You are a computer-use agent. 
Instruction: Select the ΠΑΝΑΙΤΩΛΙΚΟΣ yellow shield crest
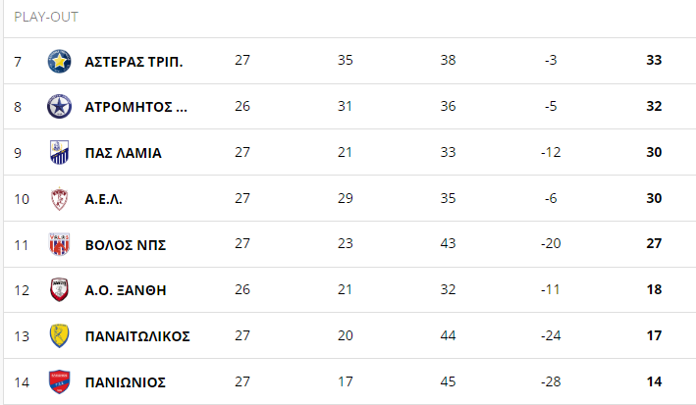(x=60, y=335)
